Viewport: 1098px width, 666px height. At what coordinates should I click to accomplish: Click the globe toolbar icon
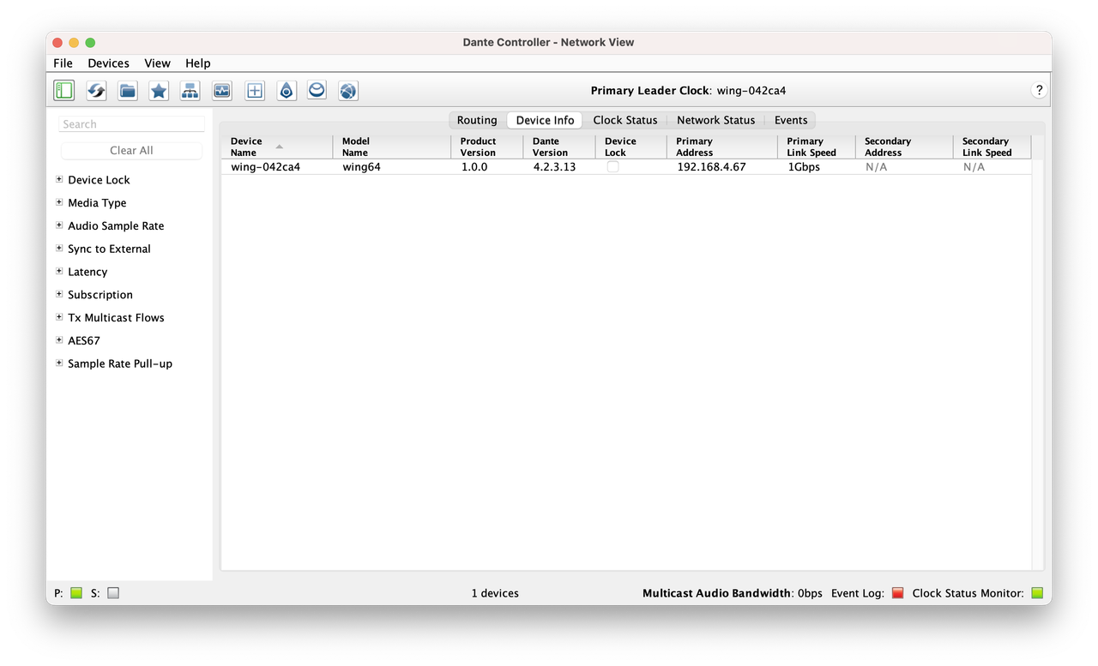coord(347,90)
